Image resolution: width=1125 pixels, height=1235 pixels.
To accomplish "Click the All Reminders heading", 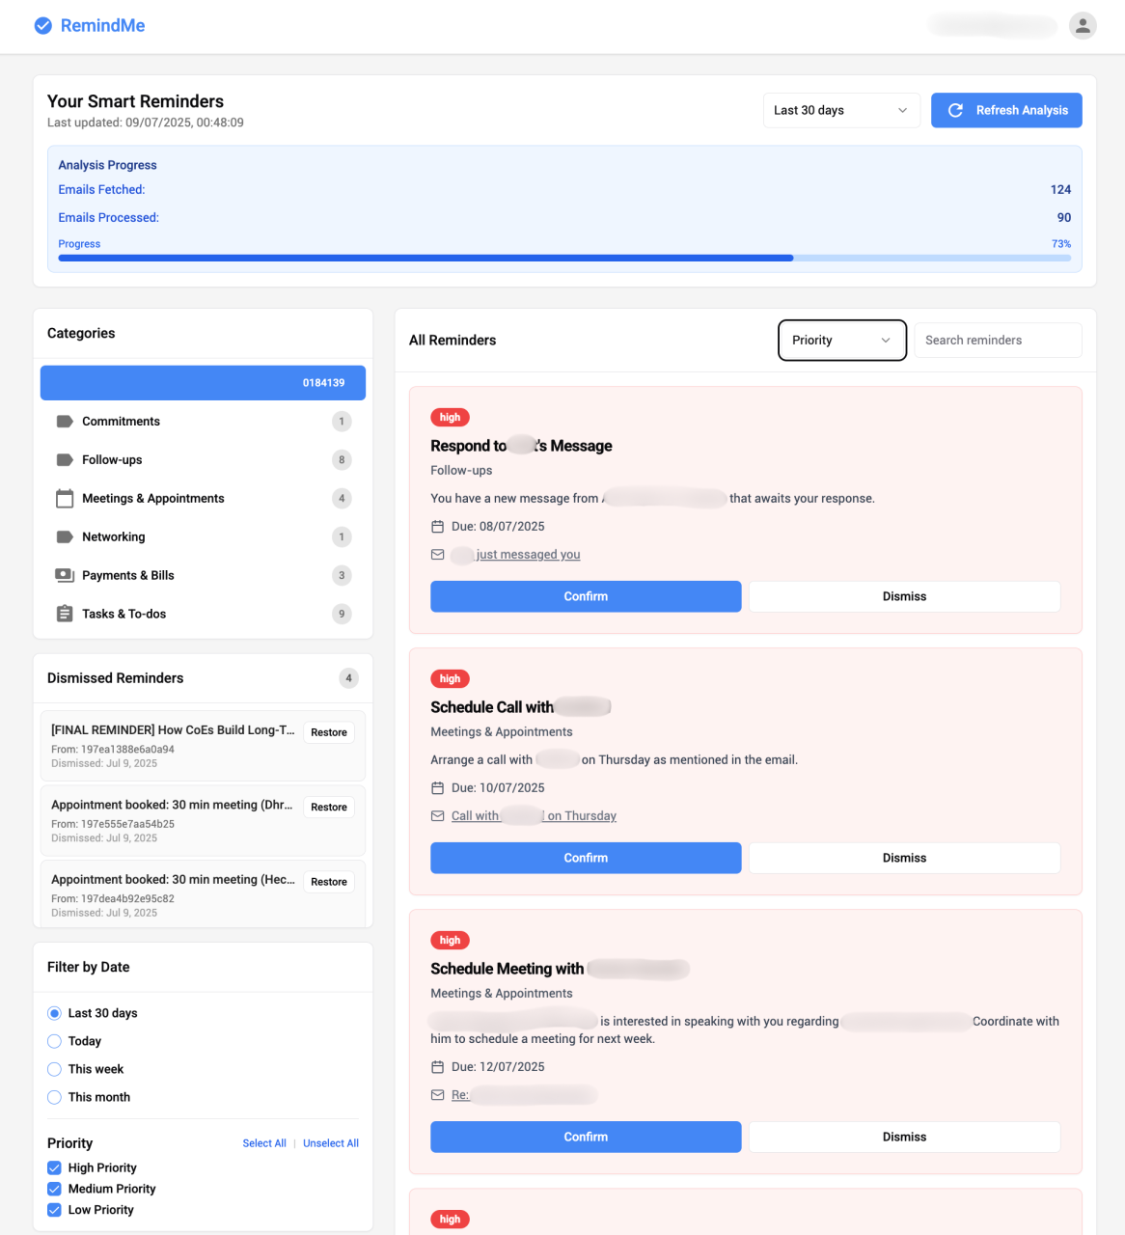I will coord(453,341).
